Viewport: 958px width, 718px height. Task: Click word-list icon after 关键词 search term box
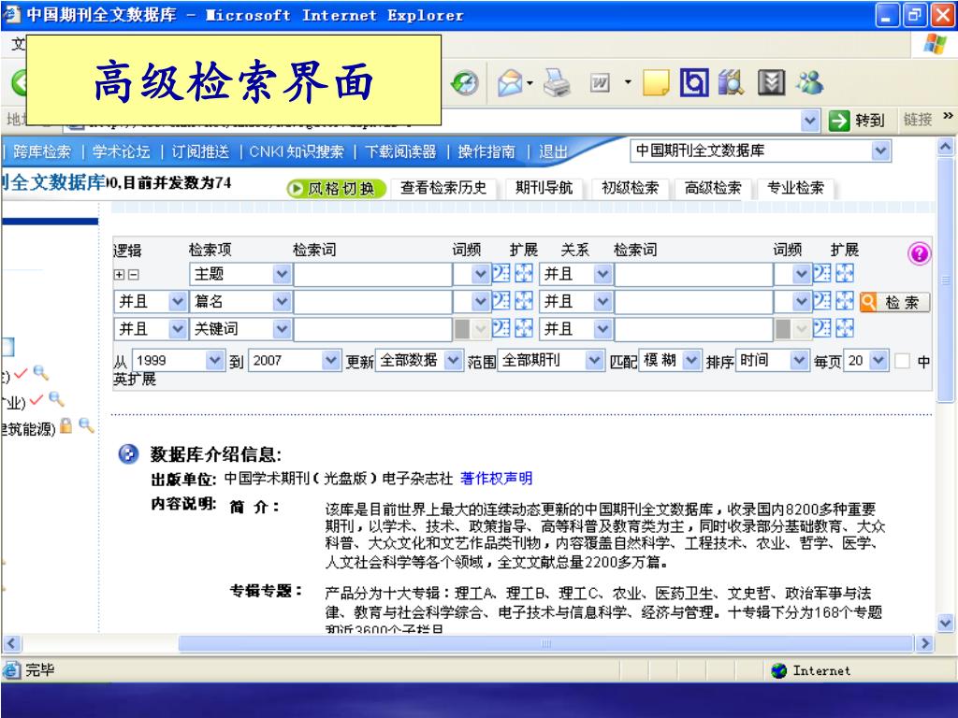(x=501, y=328)
